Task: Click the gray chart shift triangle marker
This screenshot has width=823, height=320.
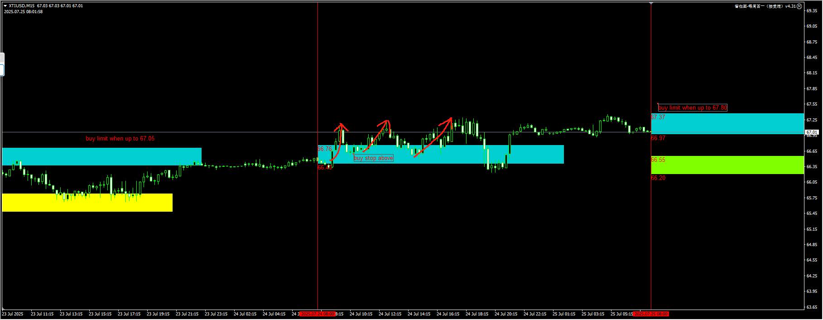Action: coord(651,4)
